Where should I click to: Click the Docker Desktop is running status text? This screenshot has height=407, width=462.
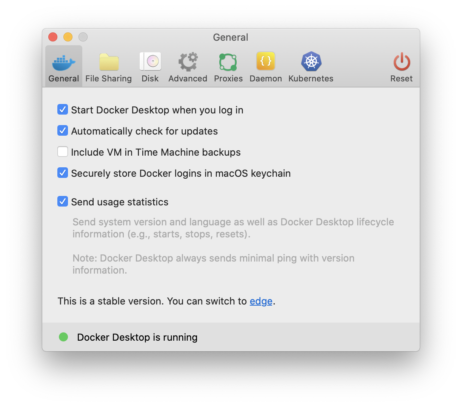(137, 337)
